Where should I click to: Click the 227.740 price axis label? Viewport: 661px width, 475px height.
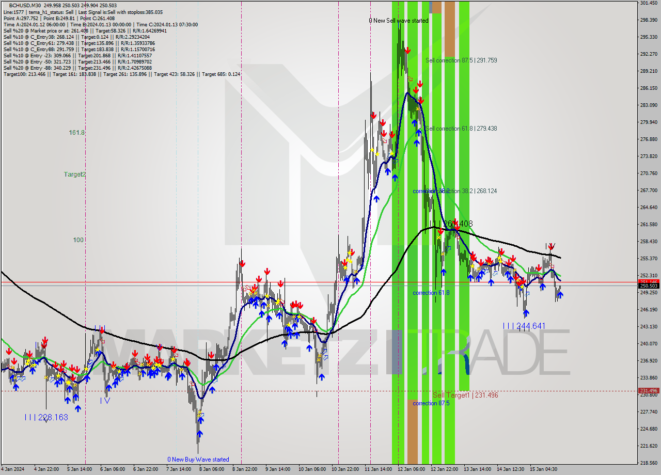[648, 412]
